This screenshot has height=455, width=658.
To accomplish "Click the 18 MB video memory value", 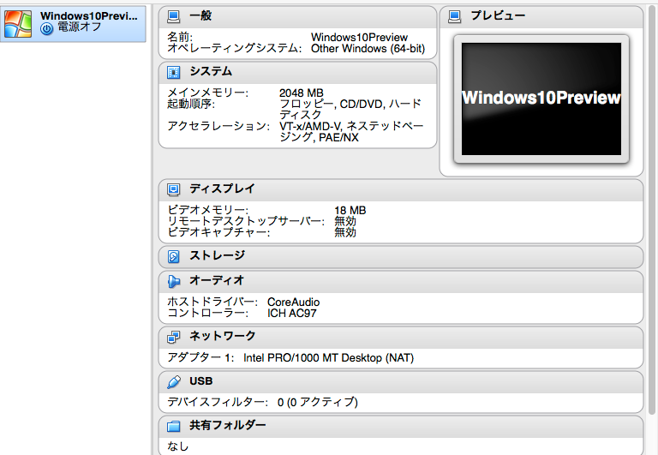I will (x=350, y=210).
